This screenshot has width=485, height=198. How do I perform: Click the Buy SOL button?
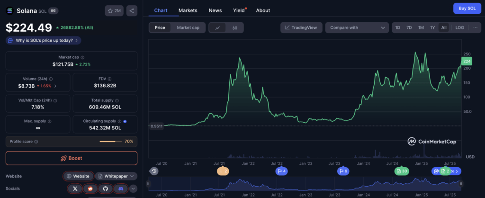click(x=467, y=9)
